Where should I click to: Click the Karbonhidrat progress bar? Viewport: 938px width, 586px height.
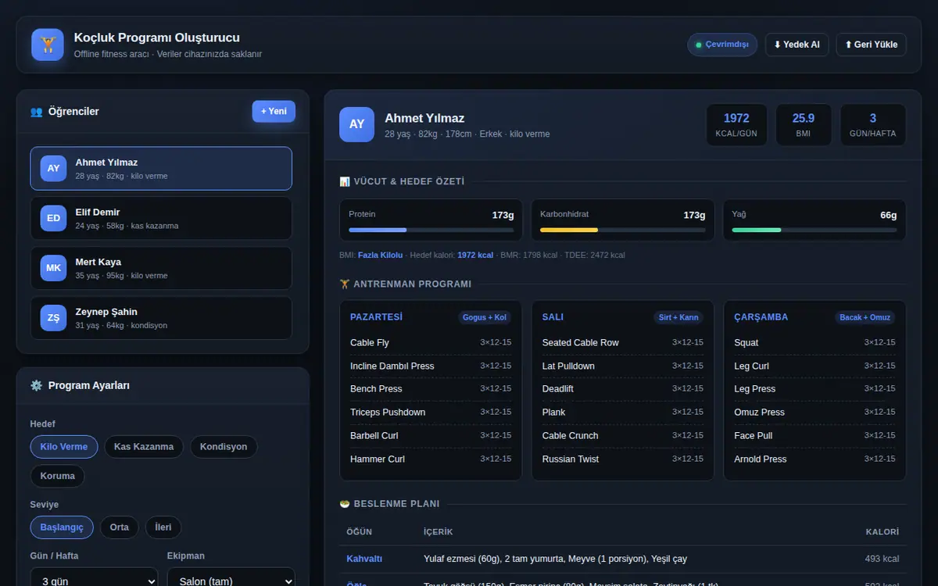point(623,230)
